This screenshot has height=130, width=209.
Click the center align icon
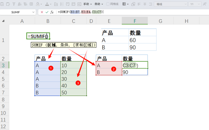tap(145, 4)
